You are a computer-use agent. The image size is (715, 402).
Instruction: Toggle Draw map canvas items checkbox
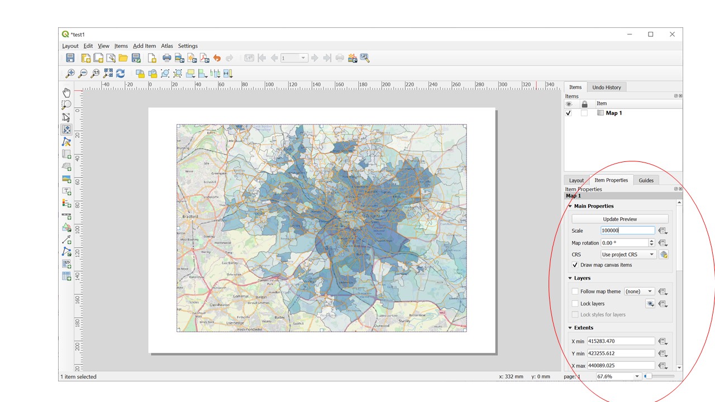coord(575,265)
